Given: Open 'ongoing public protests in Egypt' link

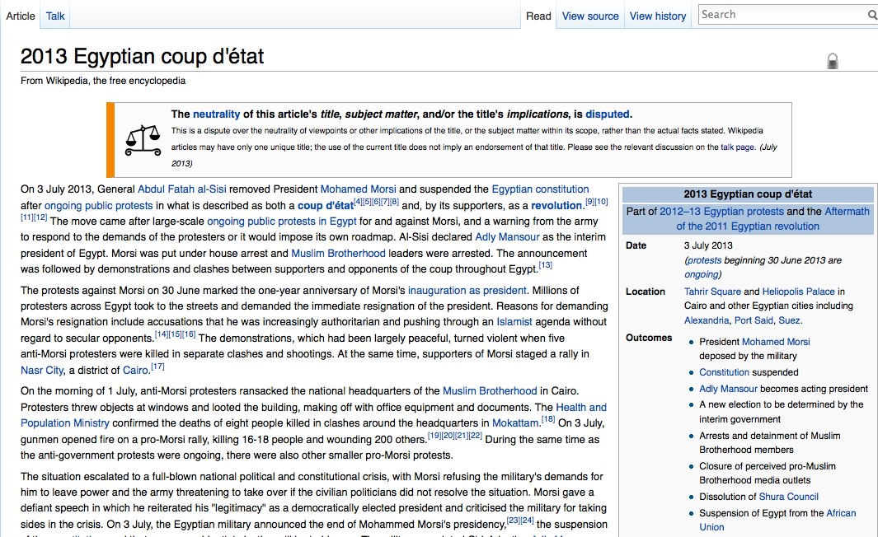Looking at the screenshot, I should 282,221.
